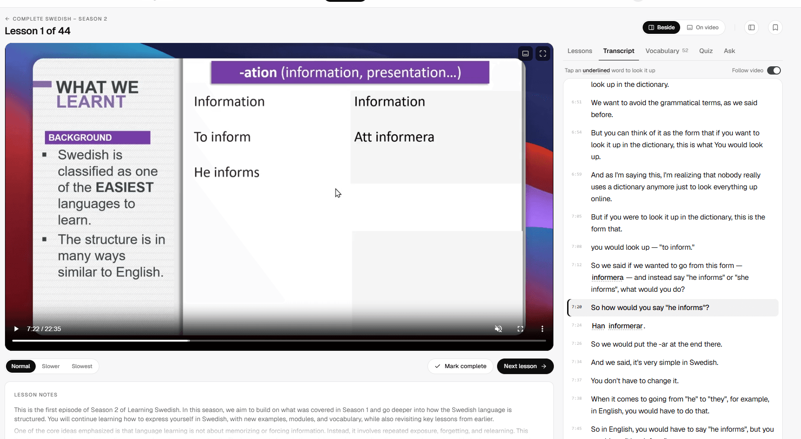The height and width of the screenshot is (439, 801).
Task: Open the Ask tab
Action: (x=729, y=51)
